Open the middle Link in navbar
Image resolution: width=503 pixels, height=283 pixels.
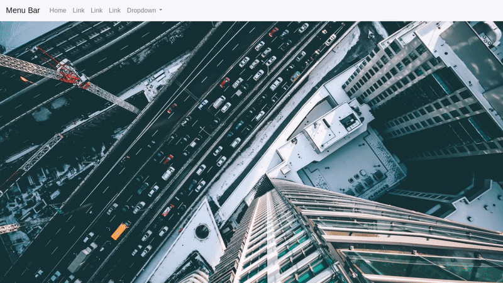pyautogui.click(x=96, y=11)
